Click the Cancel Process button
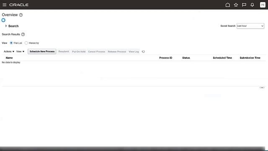268x151 pixels. coord(97,52)
